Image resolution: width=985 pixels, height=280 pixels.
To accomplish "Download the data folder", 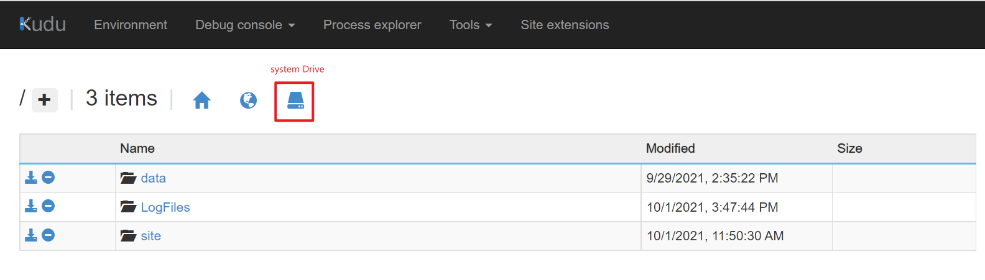I will pyautogui.click(x=30, y=178).
